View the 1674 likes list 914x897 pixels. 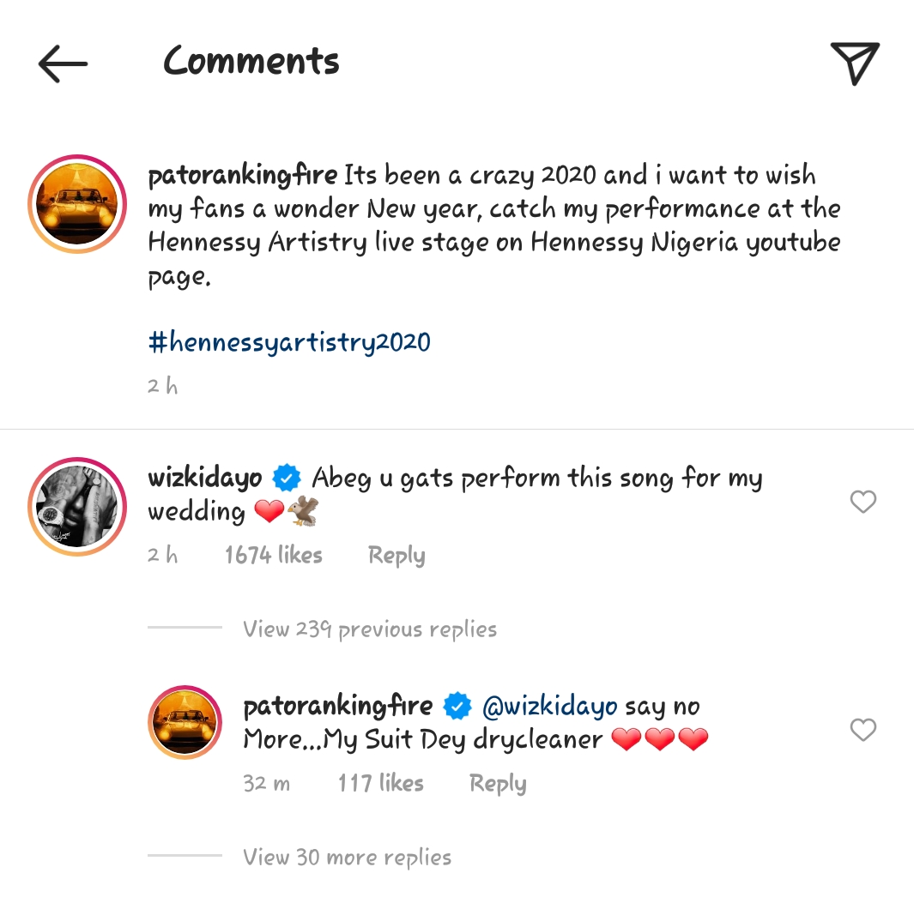[x=273, y=556]
